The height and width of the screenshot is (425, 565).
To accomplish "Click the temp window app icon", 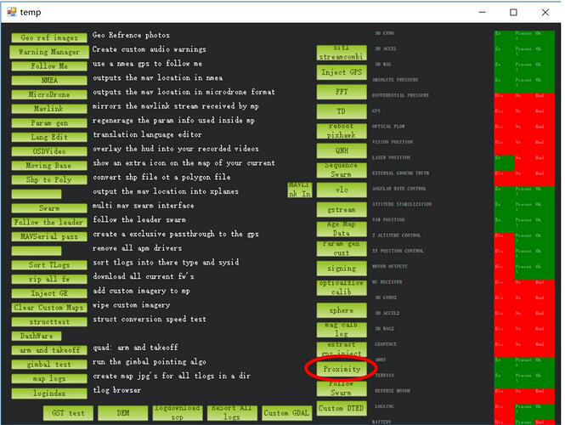I will click(12, 12).
